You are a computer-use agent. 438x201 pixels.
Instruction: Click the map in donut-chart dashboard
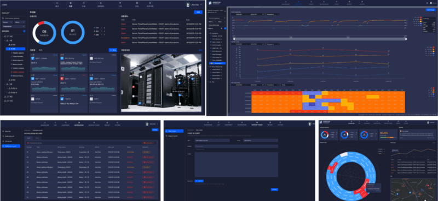point(413,190)
